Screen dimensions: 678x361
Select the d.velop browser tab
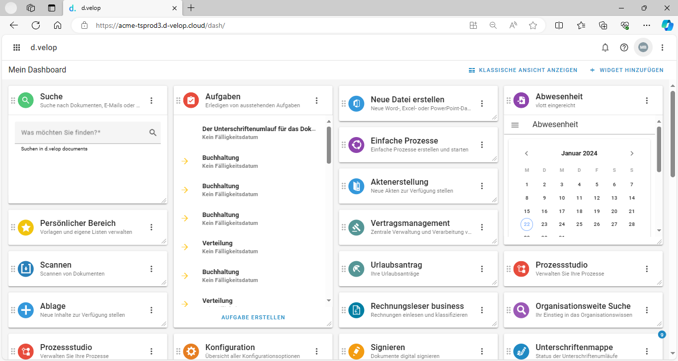pyautogui.click(x=123, y=8)
